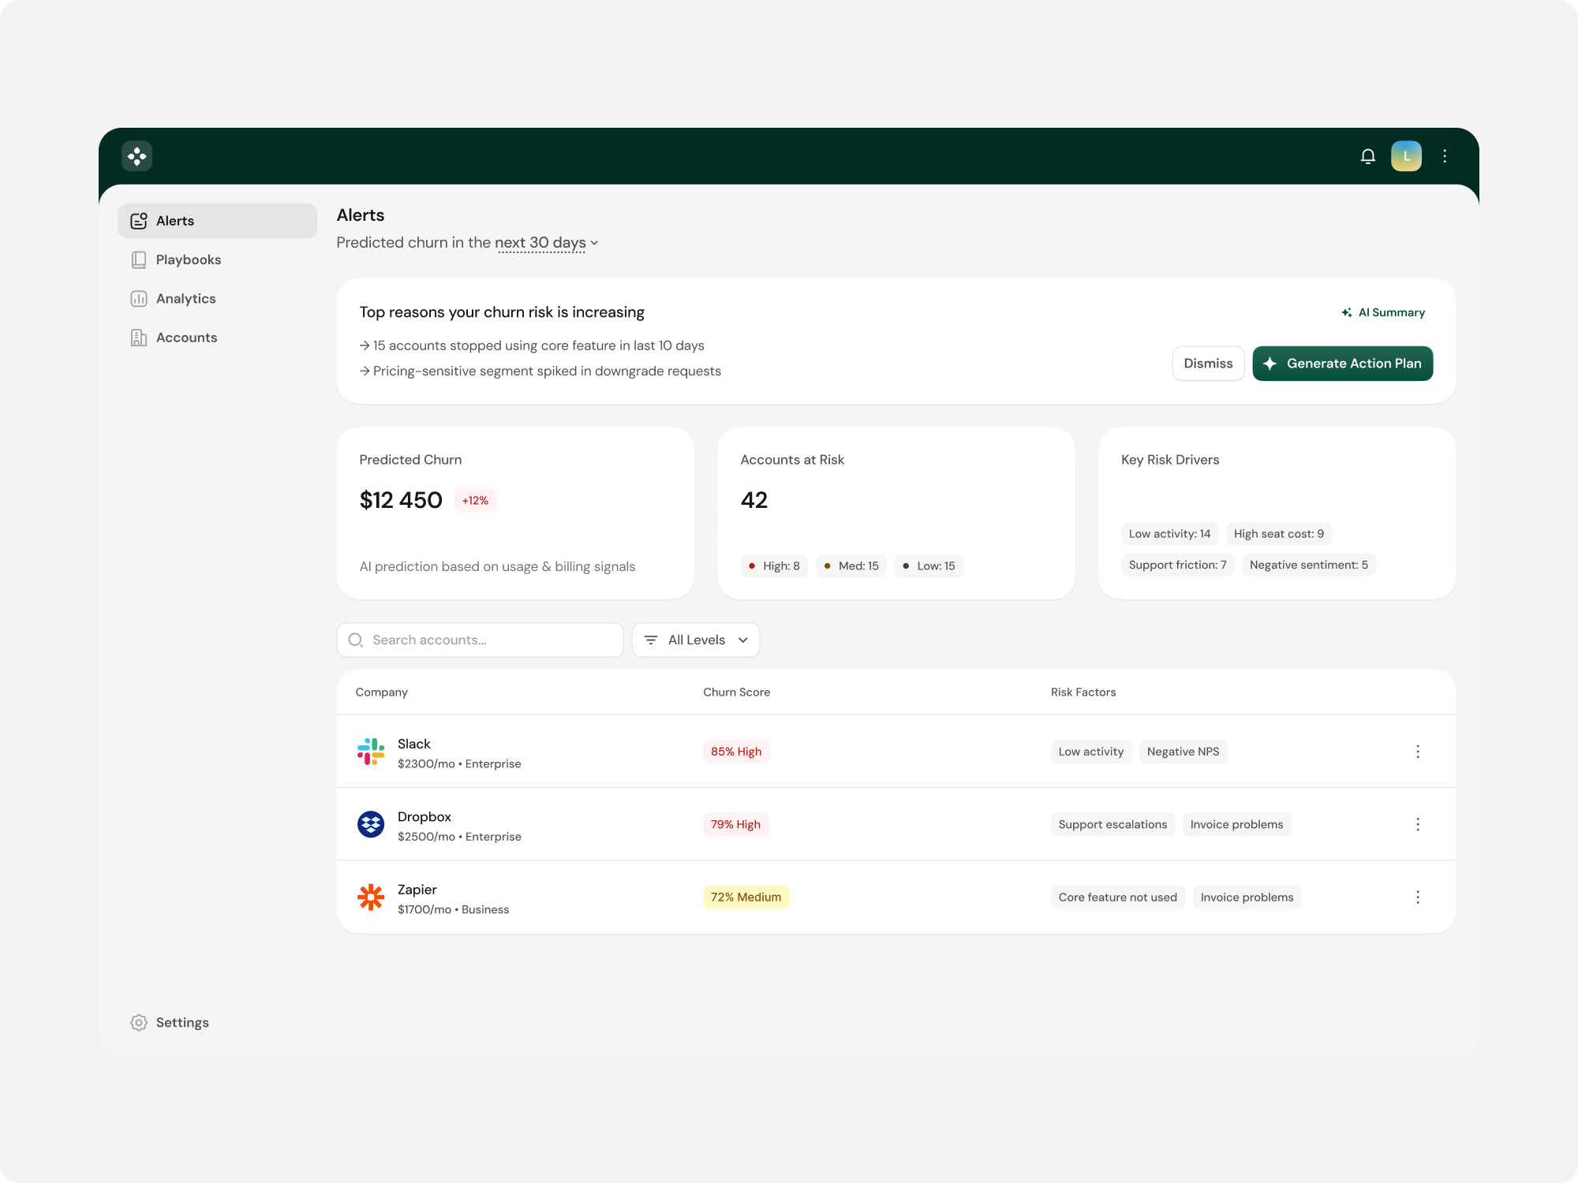Click the Zapier logo
This screenshot has width=1578, height=1183.
(x=371, y=897)
